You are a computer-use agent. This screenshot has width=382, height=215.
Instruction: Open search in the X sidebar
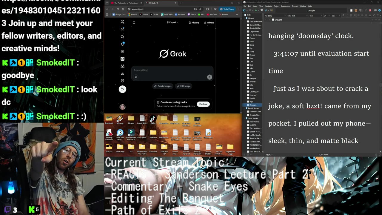click(x=122, y=37)
